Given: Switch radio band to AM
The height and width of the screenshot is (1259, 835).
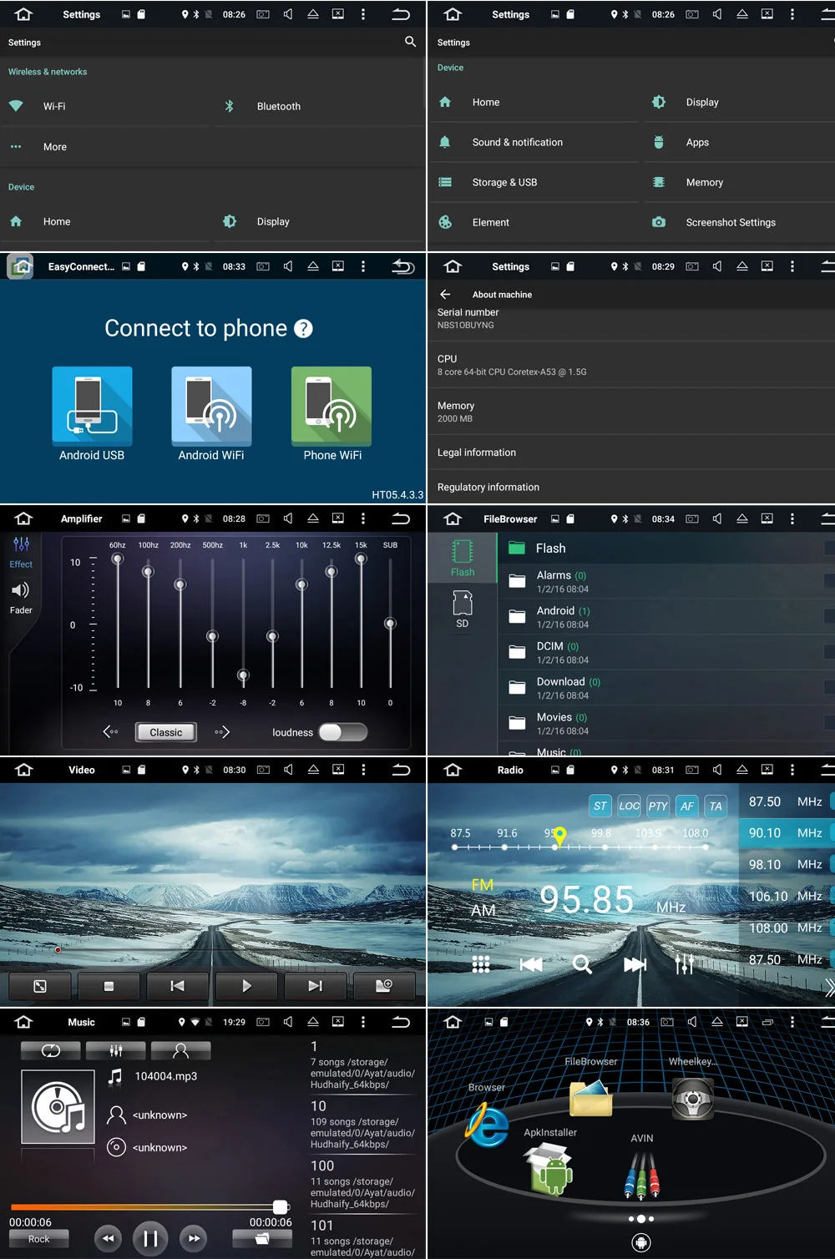Looking at the screenshot, I should pos(483,911).
